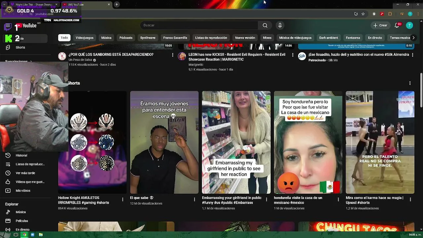Open Marignetic channel avatar
Image resolution: width=423 pixels, height=238 pixels.
click(x=182, y=56)
